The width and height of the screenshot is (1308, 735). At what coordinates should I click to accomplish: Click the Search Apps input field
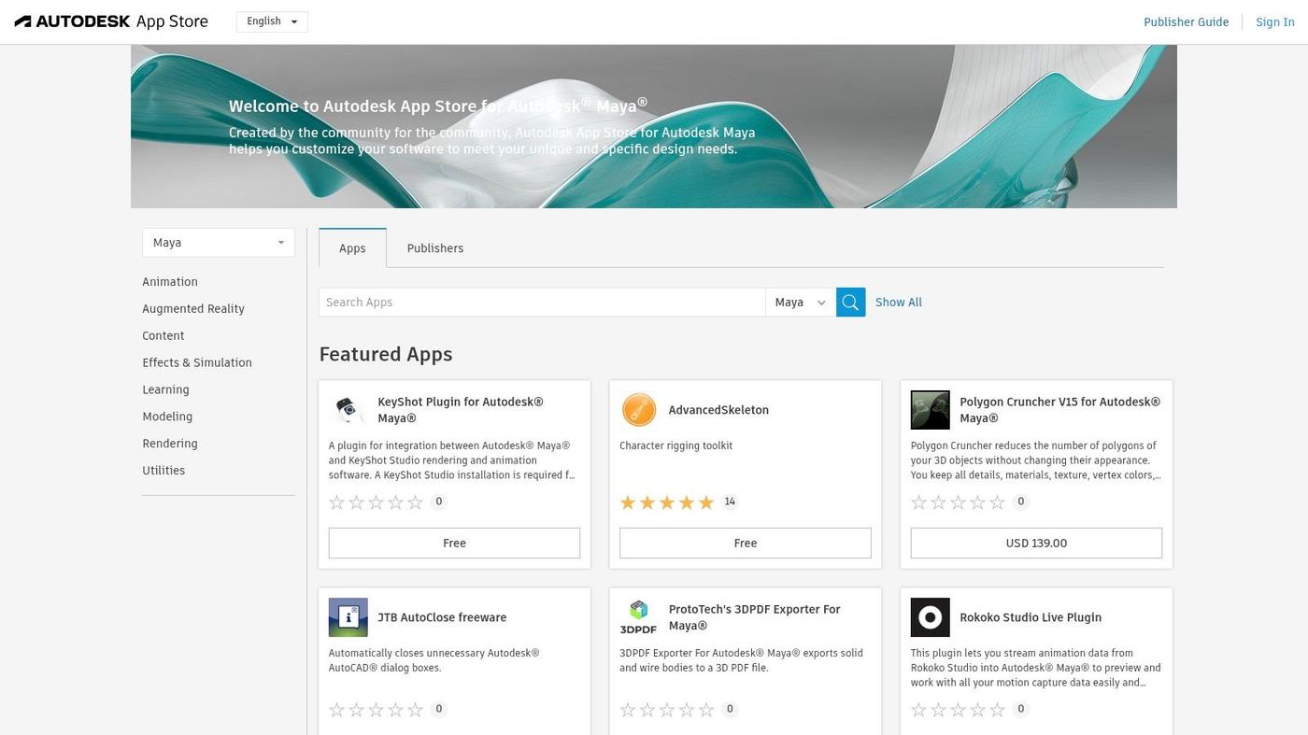[542, 302]
